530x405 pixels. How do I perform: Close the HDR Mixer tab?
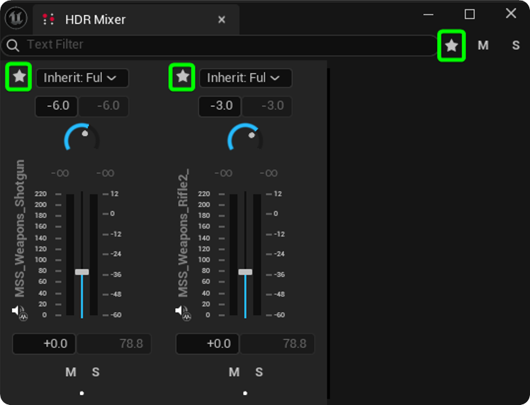tap(222, 20)
